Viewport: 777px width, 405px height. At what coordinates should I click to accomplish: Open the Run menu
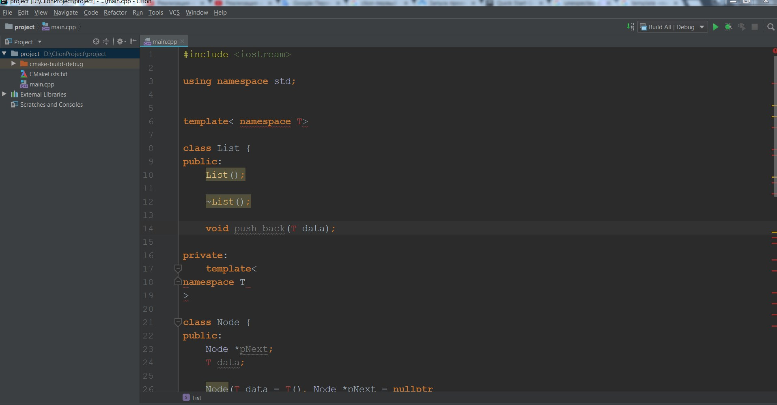click(x=138, y=13)
